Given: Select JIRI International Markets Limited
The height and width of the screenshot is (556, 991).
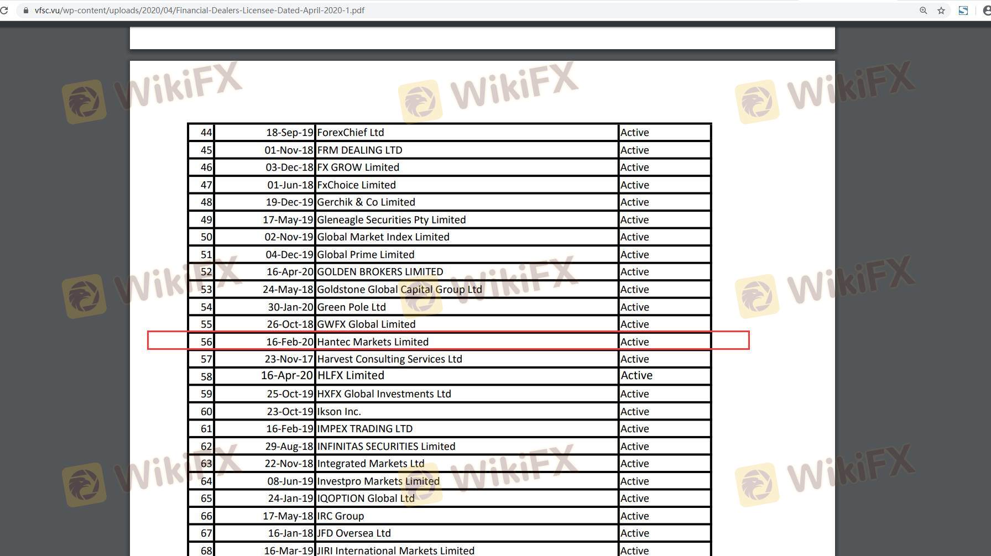Looking at the screenshot, I should coord(395,551).
